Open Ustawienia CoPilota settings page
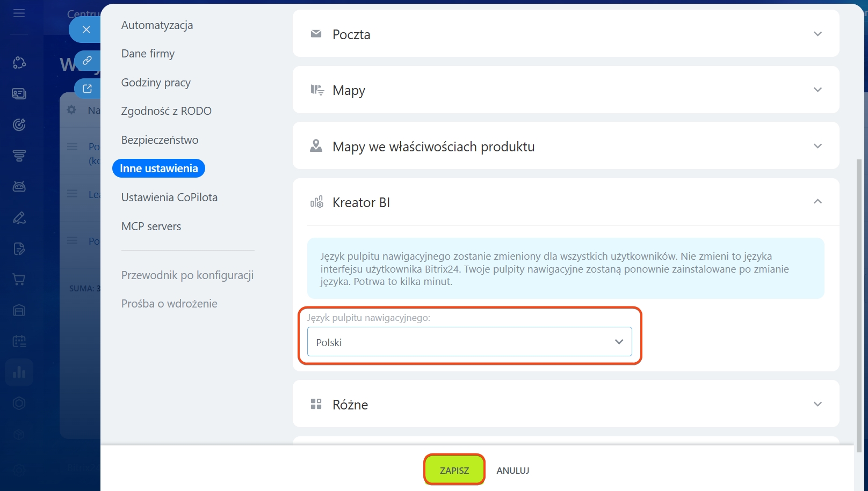Image resolution: width=868 pixels, height=491 pixels. pyautogui.click(x=169, y=197)
